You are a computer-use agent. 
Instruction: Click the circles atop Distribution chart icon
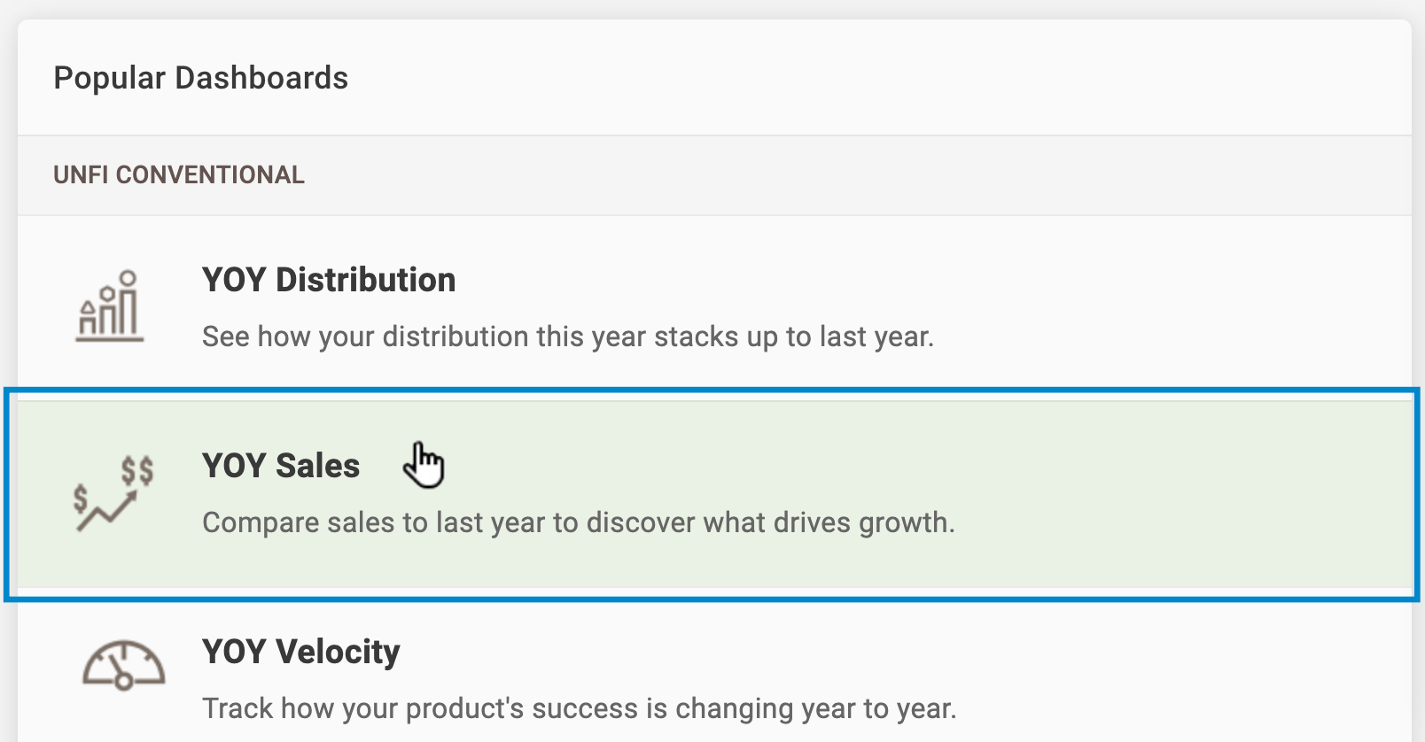point(118,285)
